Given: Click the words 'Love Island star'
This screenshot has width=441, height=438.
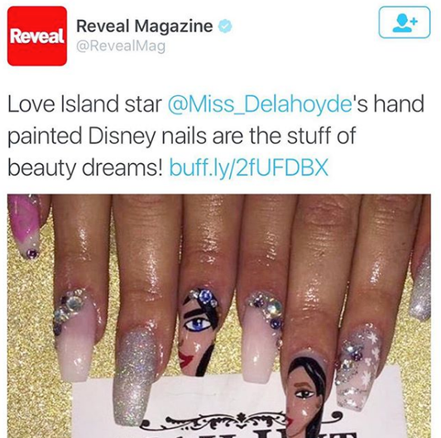Looking at the screenshot, I should click(84, 103).
